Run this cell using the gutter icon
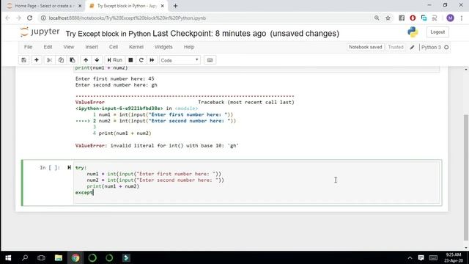This screenshot has height=264, width=469. point(69,167)
